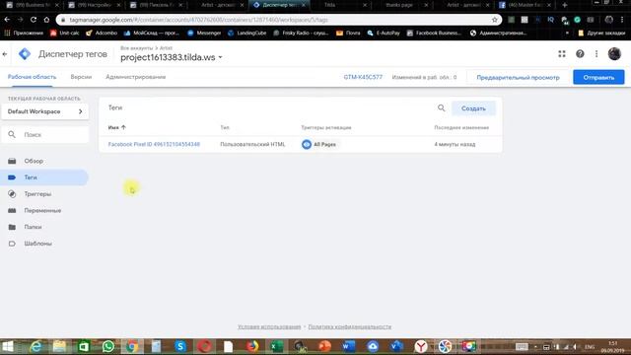Click the Google Tag Manager logo
This screenshot has width=631, height=355.
25,54
